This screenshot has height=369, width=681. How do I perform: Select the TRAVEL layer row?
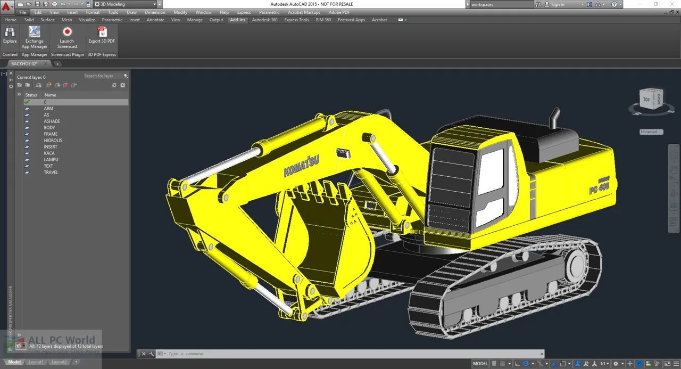click(75, 173)
